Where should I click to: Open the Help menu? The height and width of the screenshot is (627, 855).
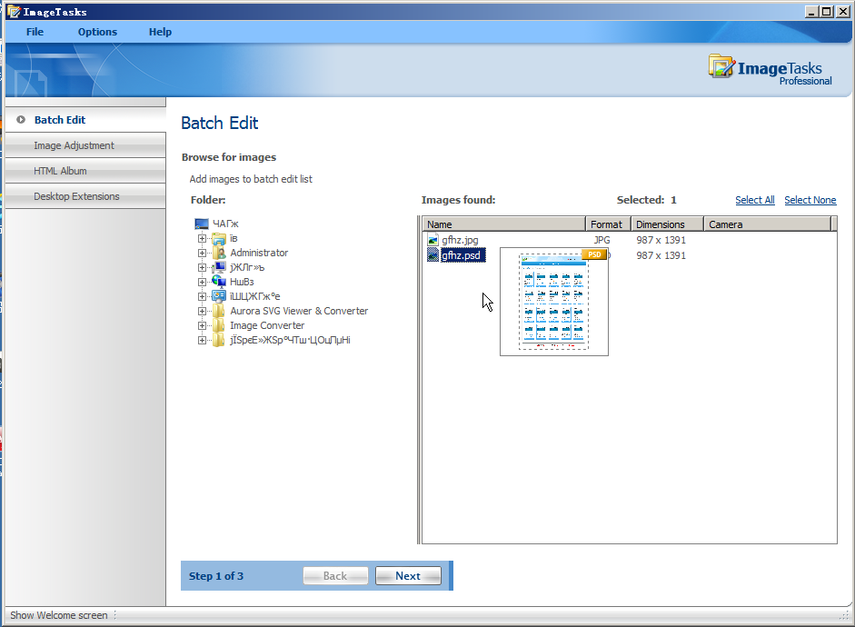click(x=160, y=32)
